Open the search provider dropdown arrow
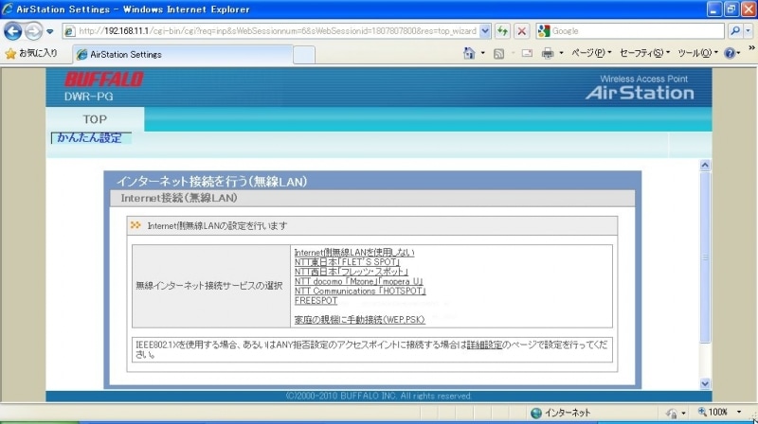Screen dimensions: 758x424 tap(748, 31)
